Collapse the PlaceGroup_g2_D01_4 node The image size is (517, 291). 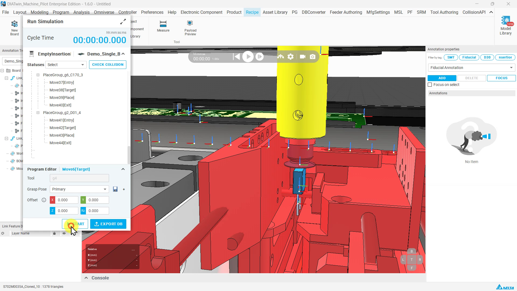pos(38,113)
